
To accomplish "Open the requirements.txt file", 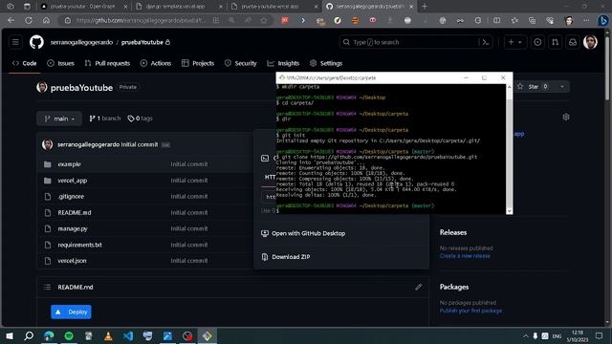I will (x=79, y=245).
